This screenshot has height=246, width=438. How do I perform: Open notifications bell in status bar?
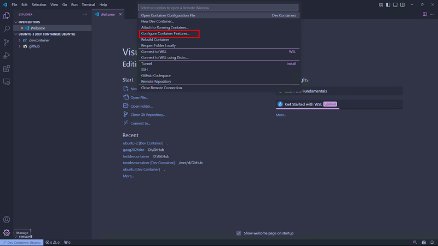pyautogui.click(x=432, y=243)
